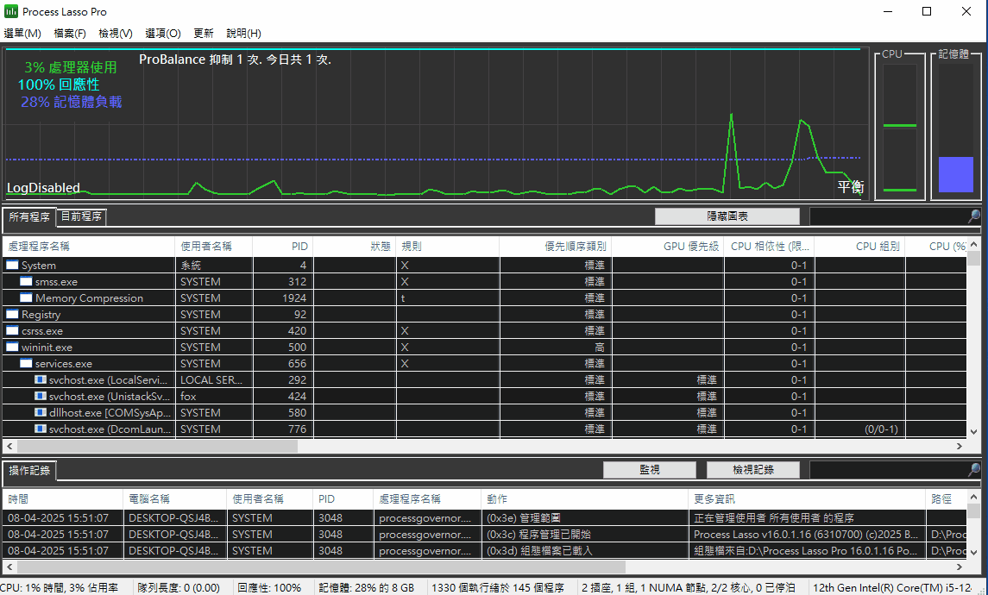The height and width of the screenshot is (595, 988).
Task: Select the smss.exe row
Action: click(x=484, y=281)
